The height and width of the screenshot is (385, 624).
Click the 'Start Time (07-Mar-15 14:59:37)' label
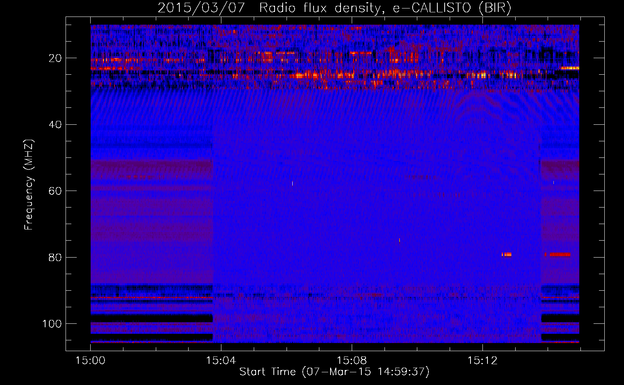pyautogui.click(x=334, y=372)
